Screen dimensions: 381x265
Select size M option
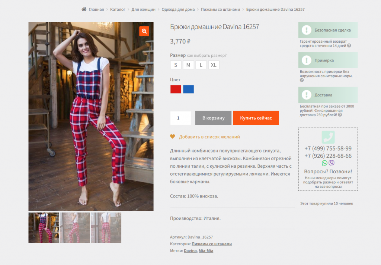(x=188, y=65)
